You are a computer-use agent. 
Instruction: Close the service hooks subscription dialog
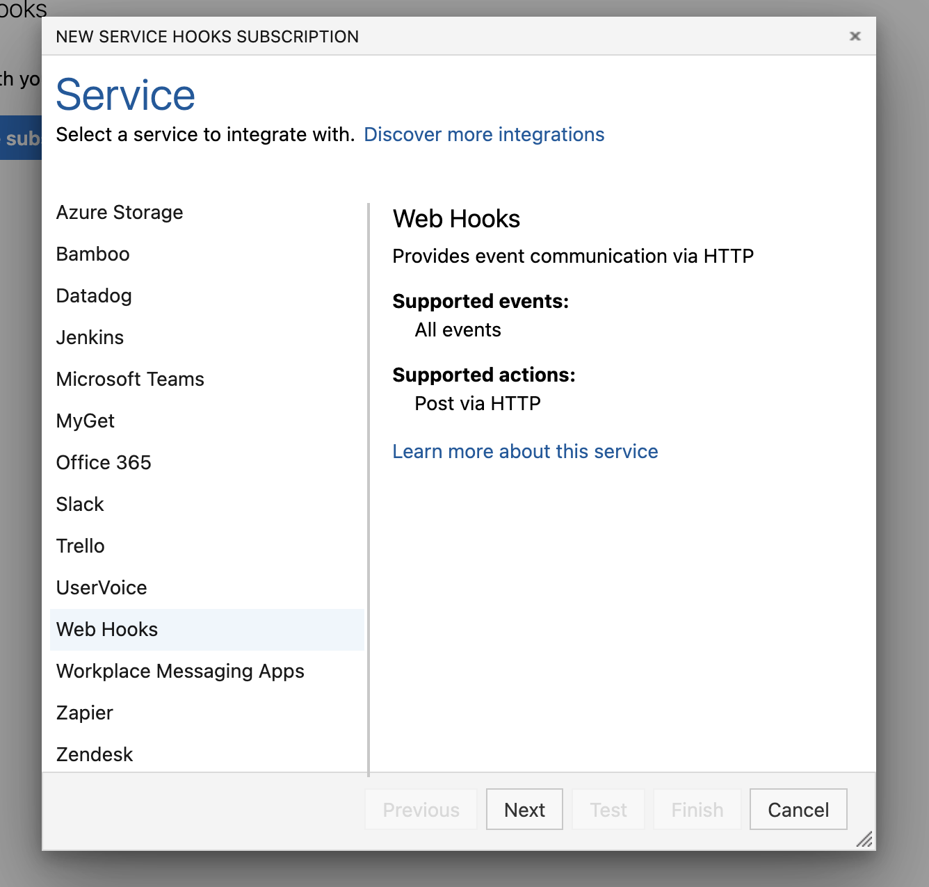click(x=855, y=36)
